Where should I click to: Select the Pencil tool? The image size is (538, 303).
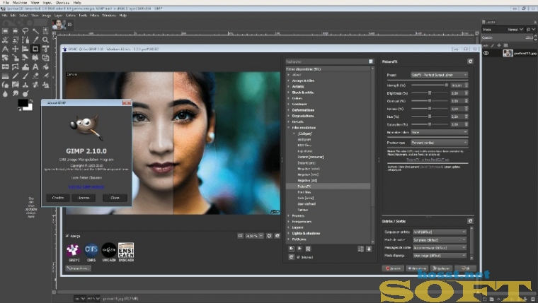[x=16, y=76]
